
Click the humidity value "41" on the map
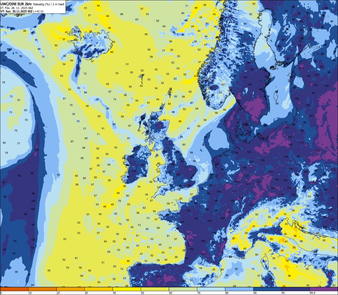pos(274,226)
